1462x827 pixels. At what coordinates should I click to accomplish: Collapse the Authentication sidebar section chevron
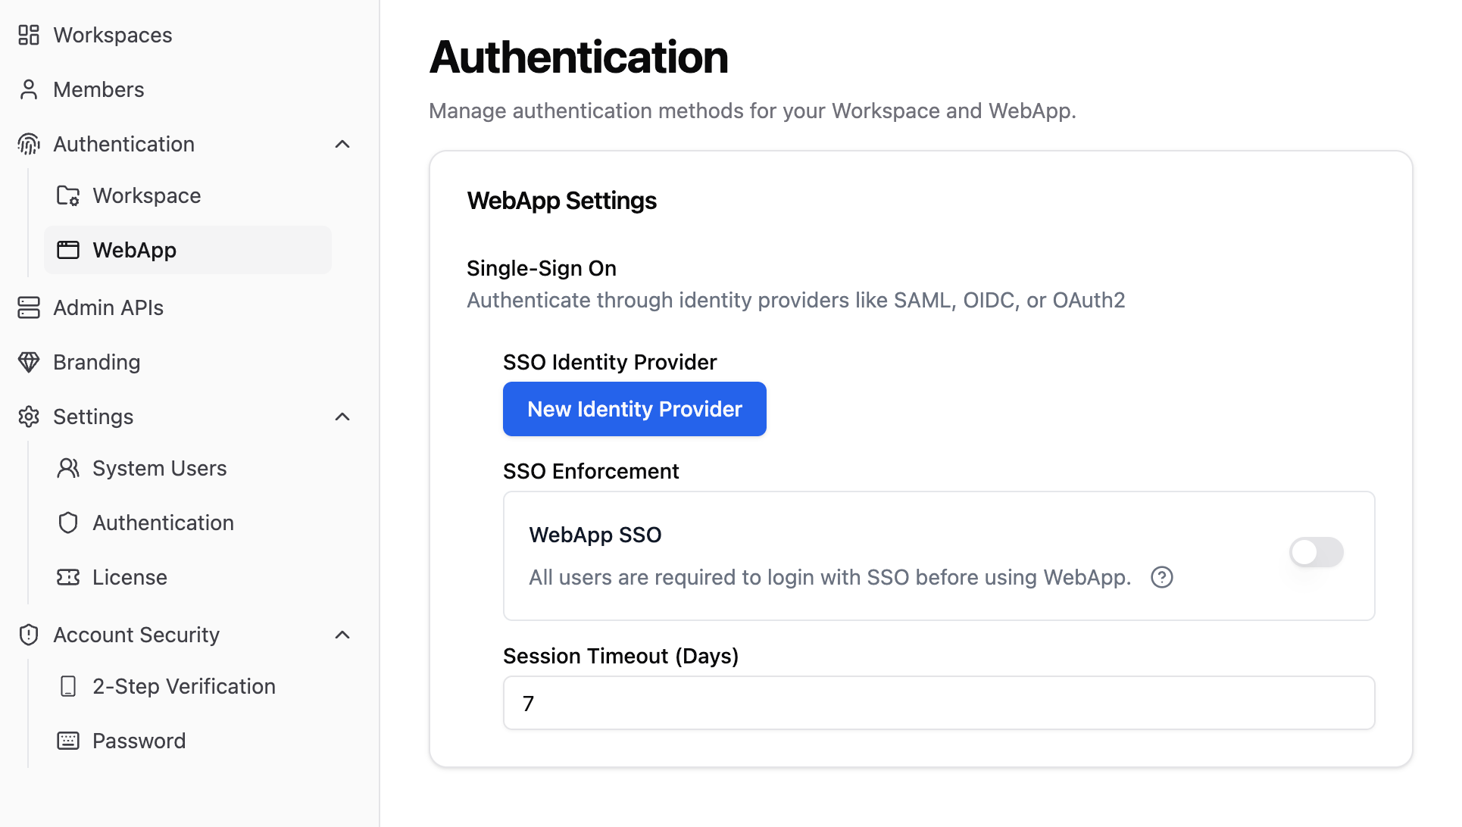tap(342, 144)
